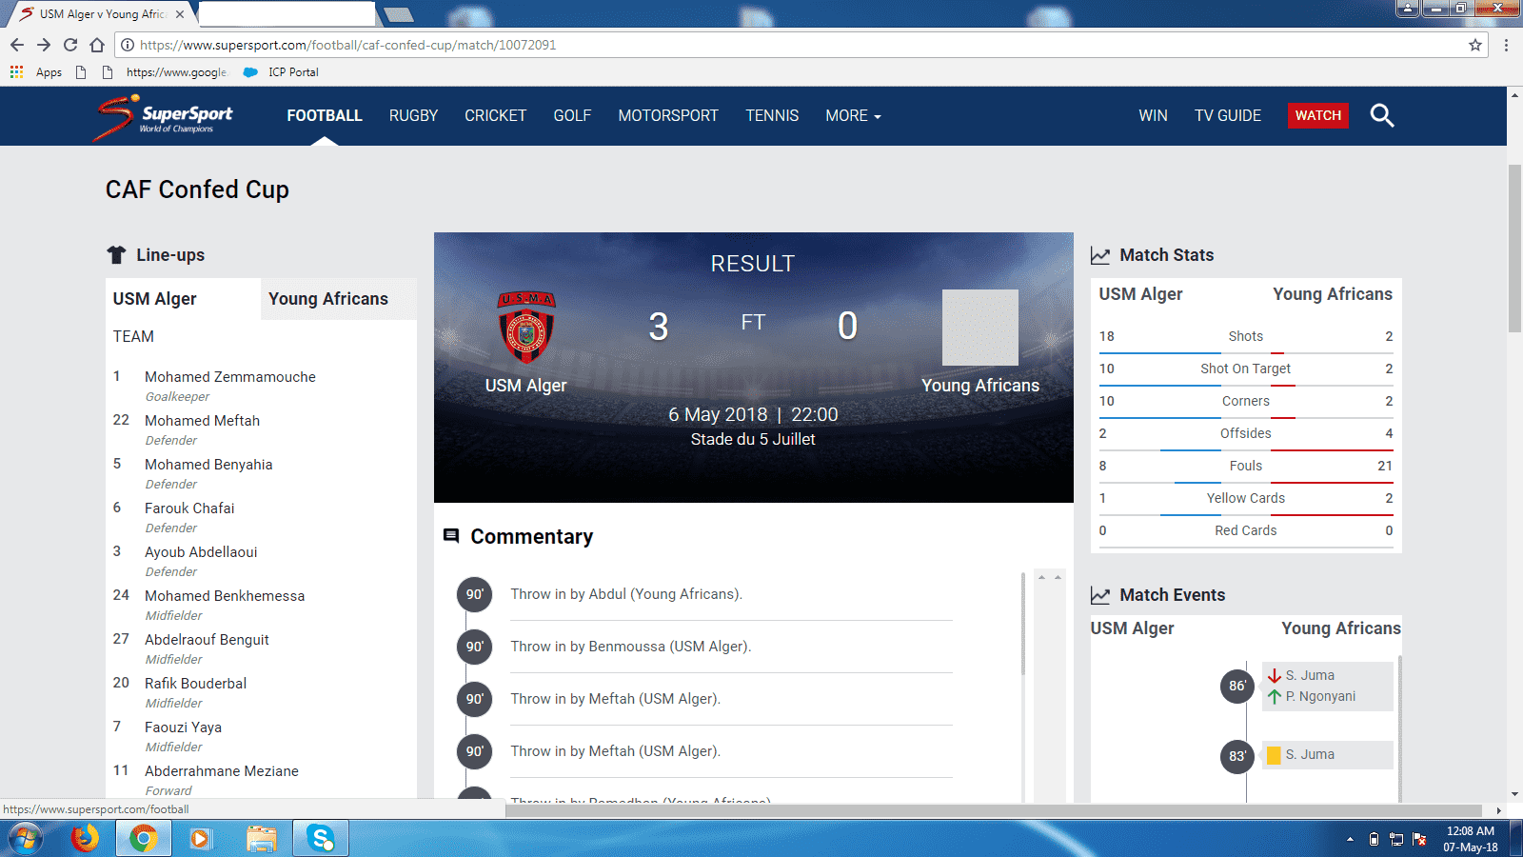Image resolution: width=1523 pixels, height=857 pixels.
Task: Open the Apps grid in bookmarks bar
Action: pyautogui.click(x=36, y=72)
